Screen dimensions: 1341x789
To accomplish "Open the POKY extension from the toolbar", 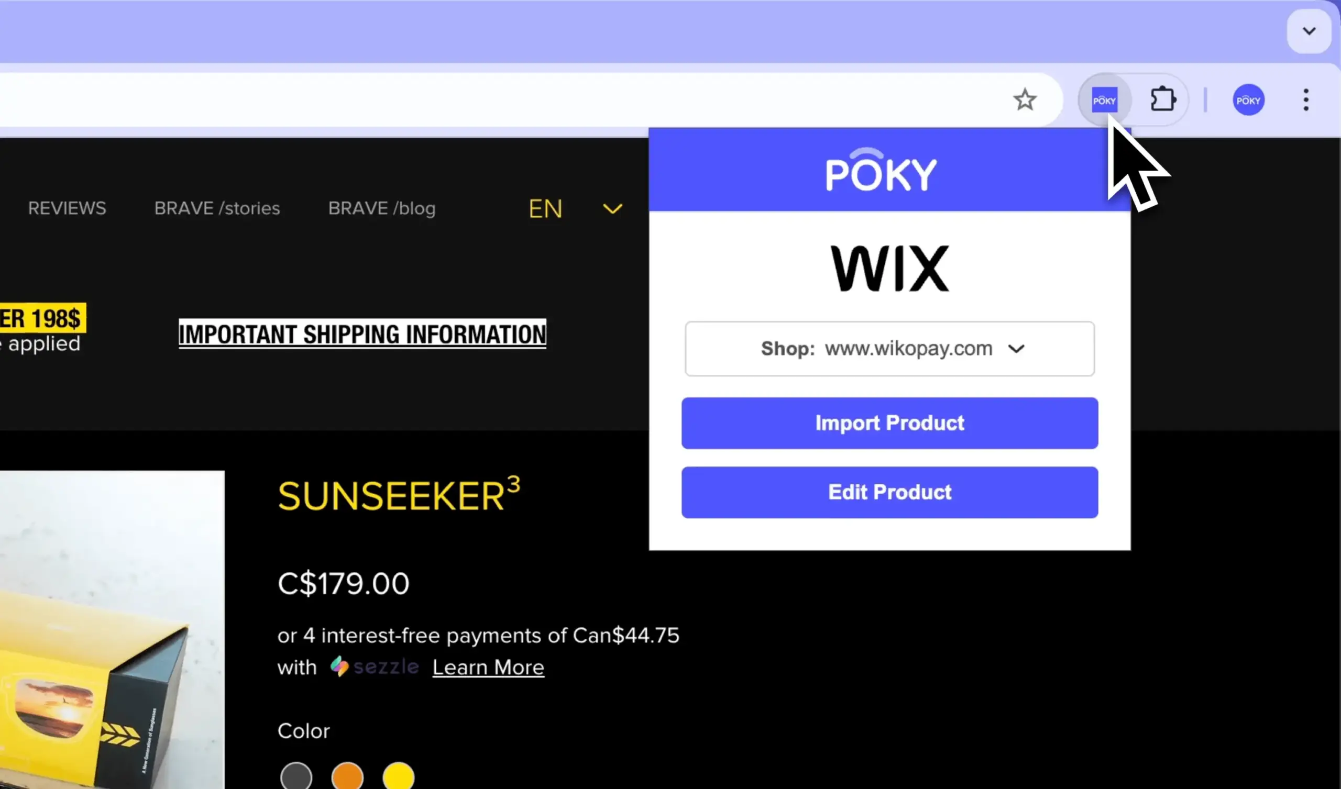I will coord(1104,99).
